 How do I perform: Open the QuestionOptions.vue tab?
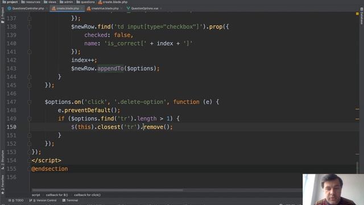[144, 9]
